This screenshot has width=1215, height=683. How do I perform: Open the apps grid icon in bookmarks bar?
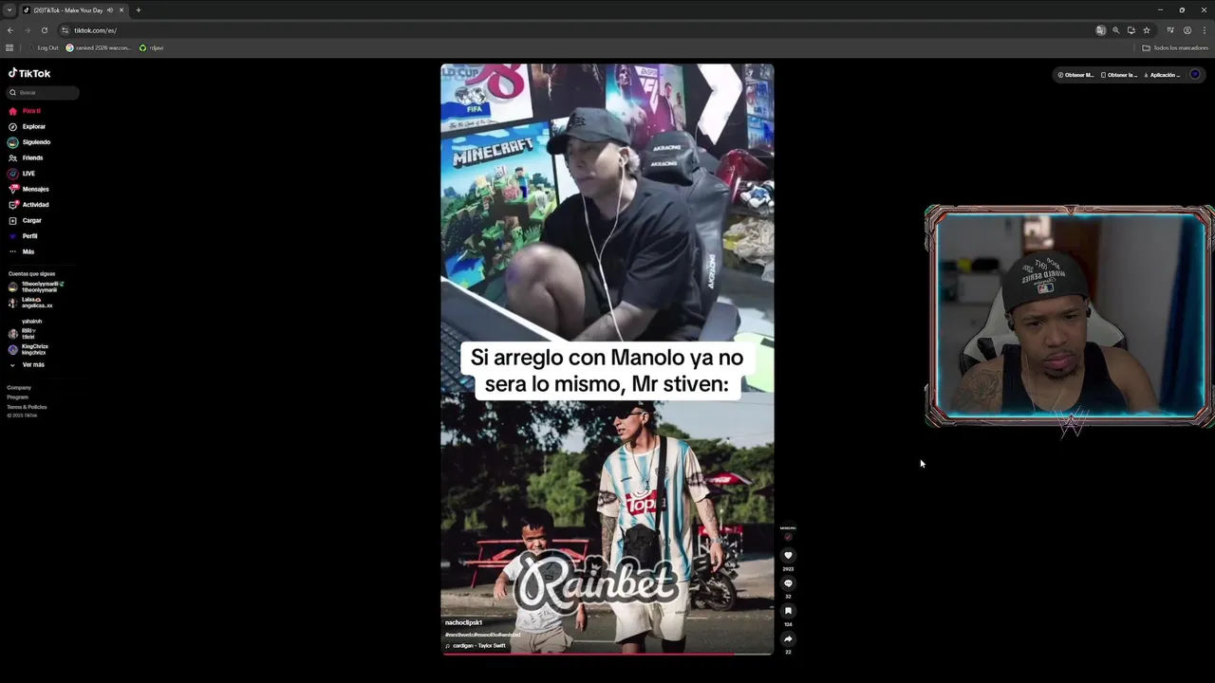pos(9,47)
